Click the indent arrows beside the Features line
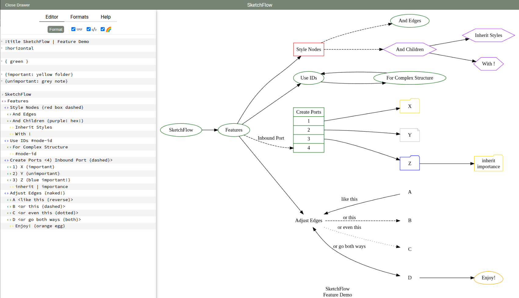The width and height of the screenshot is (519, 298). [4, 101]
